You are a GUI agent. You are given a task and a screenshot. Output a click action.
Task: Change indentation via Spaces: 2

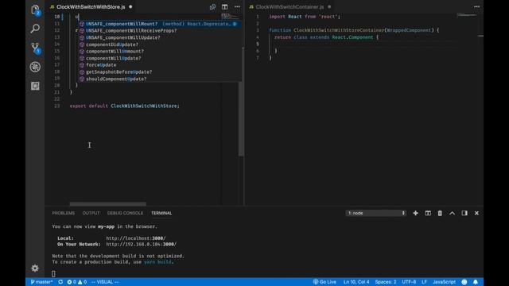click(x=386, y=282)
